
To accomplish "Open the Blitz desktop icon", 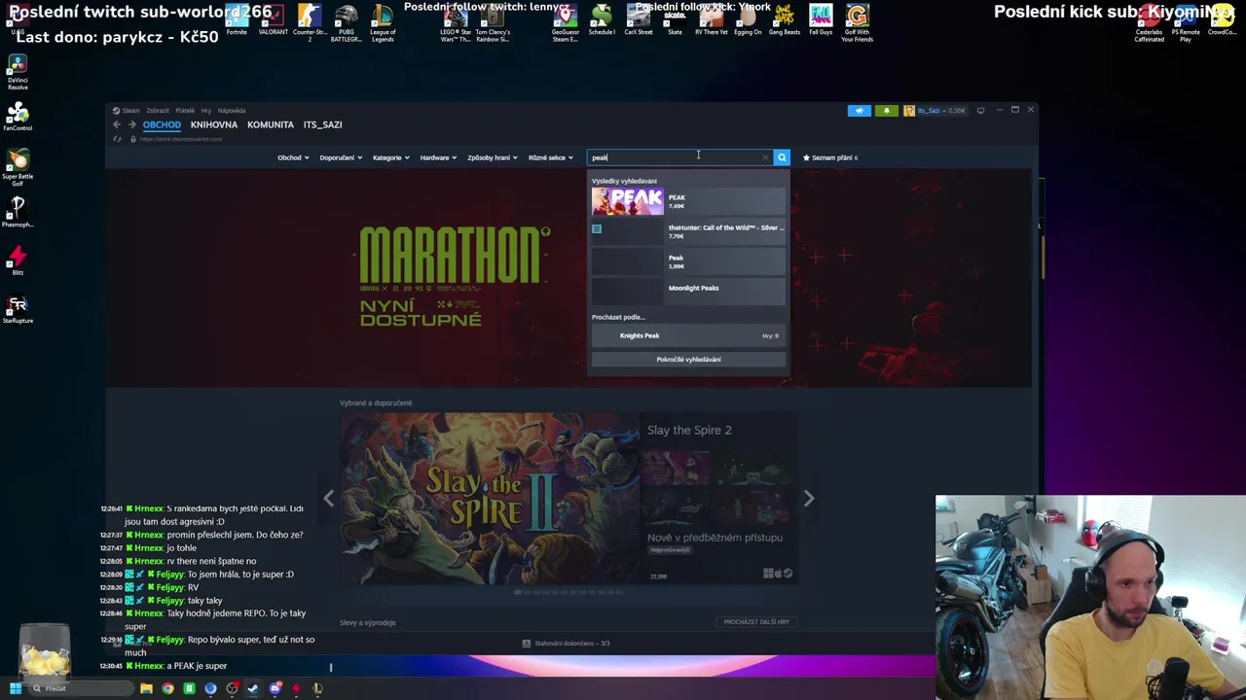I will (x=18, y=261).
